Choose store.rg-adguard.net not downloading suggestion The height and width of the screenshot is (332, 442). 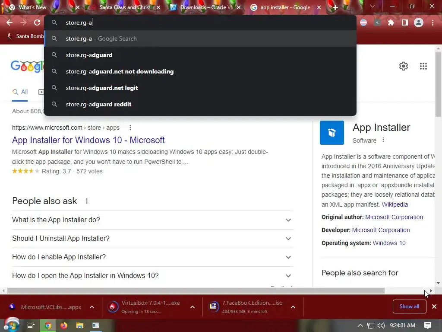pyautogui.click(x=200, y=71)
